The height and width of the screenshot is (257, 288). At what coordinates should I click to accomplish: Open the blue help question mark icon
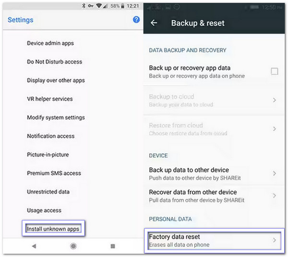[136, 20]
